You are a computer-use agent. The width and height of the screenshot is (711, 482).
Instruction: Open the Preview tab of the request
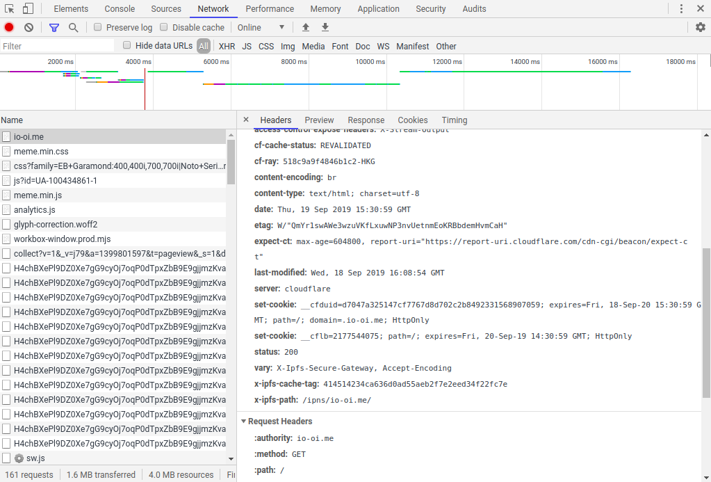tap(319, 120)
